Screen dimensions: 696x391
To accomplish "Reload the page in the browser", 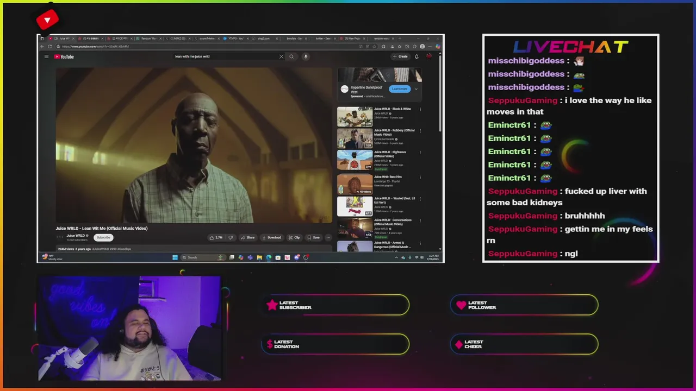I will coord(51,46).
